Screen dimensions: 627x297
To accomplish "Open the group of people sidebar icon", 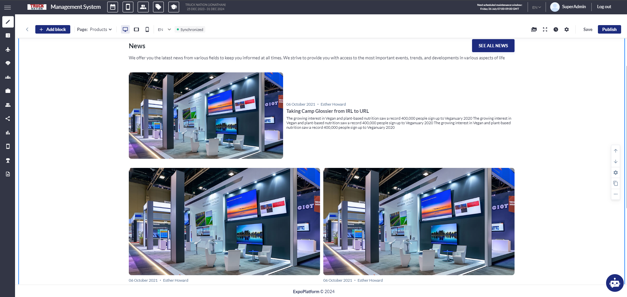I will pyautogui.click(x=8, y=77).
